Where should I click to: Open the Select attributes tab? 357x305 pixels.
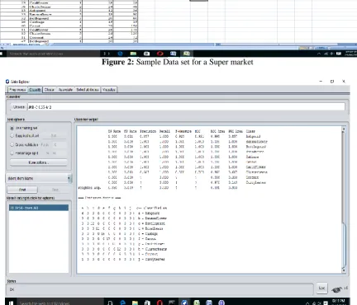coord(88,90)
